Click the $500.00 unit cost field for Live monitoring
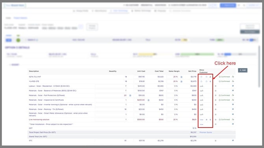264x148 pixels. pyautogui.click(x=139, y=120)
